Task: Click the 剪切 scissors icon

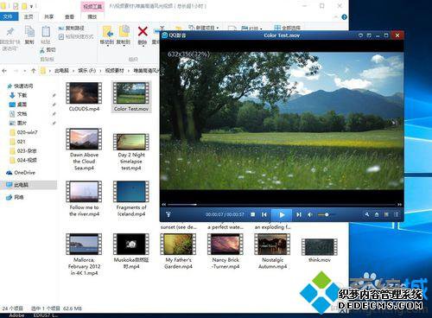Action: click(x=42, y=50)
